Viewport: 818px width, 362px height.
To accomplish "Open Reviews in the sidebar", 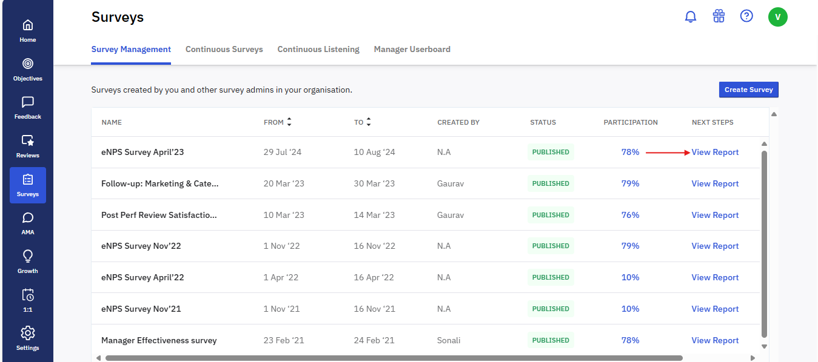I will click(28, 146).
